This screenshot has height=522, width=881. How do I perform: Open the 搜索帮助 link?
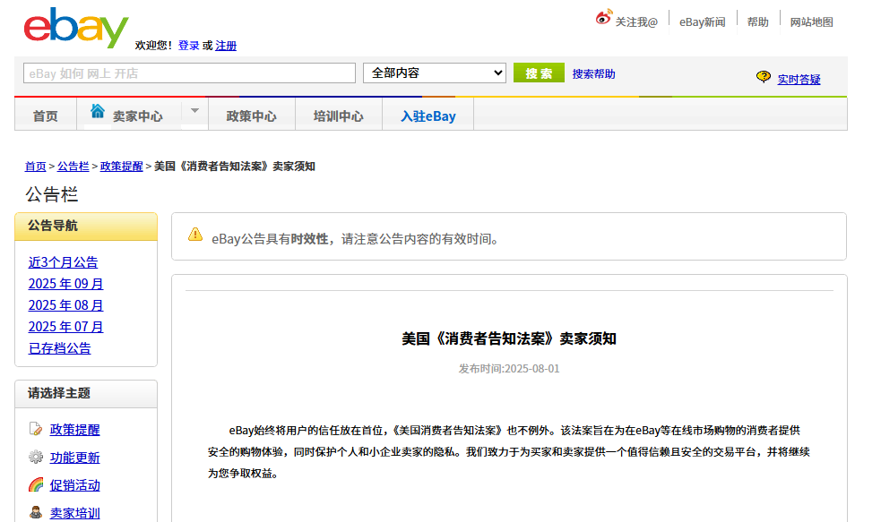tap(593, 73)
